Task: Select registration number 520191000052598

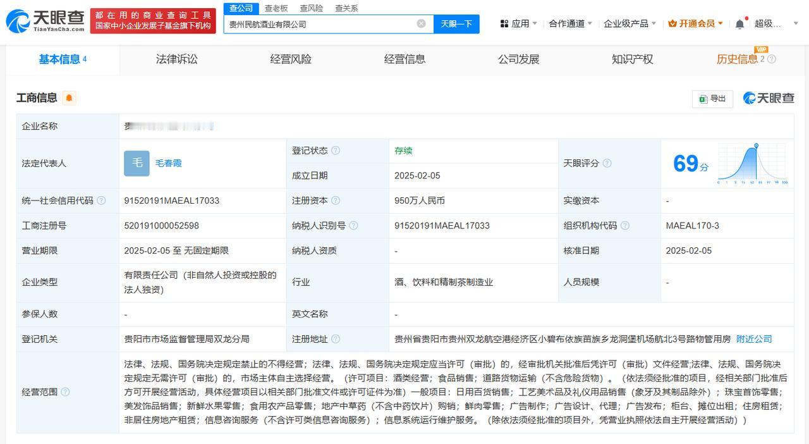Action: click(162, 226)
